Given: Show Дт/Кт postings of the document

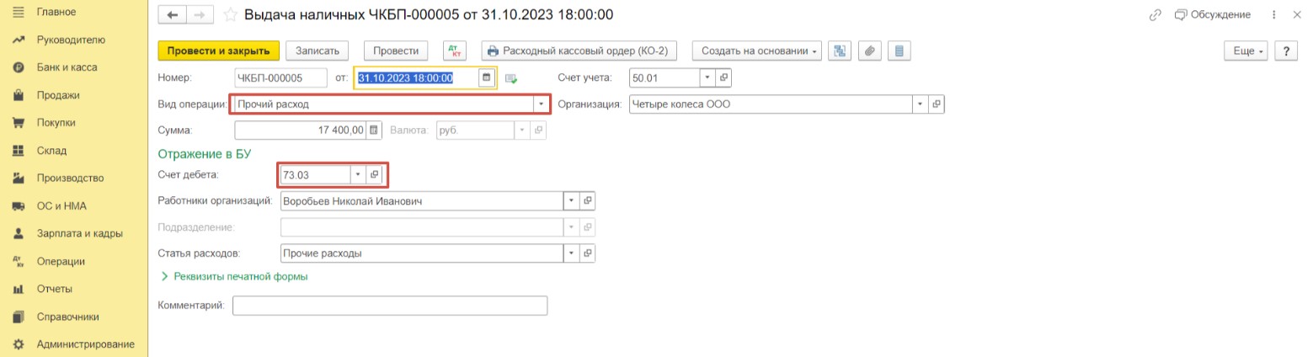Looking at the screenshot, I should coord(454,51).
